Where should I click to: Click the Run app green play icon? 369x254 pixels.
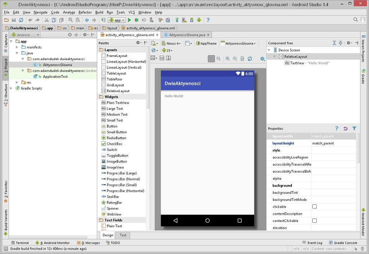tap(129, 20)
